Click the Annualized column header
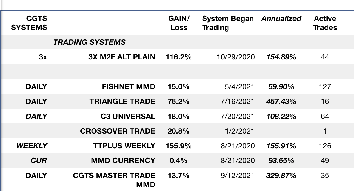354x191 pixels. click(281, 19)
